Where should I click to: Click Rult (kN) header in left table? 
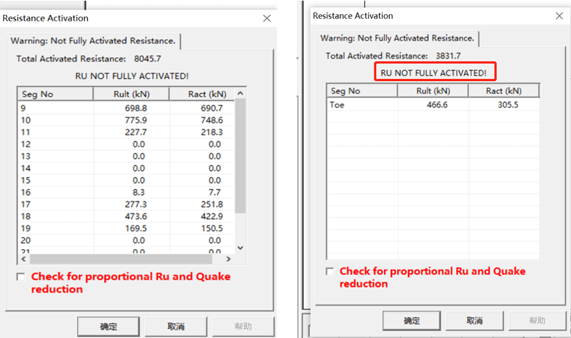click(x=131, y=94)
